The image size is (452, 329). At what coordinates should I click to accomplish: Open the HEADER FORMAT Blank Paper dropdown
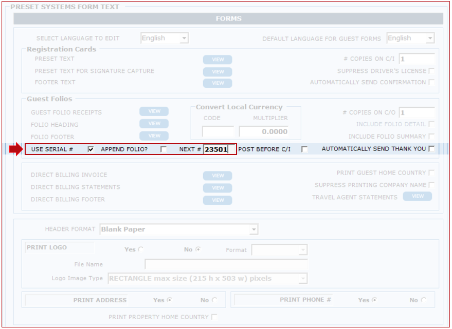179,229
